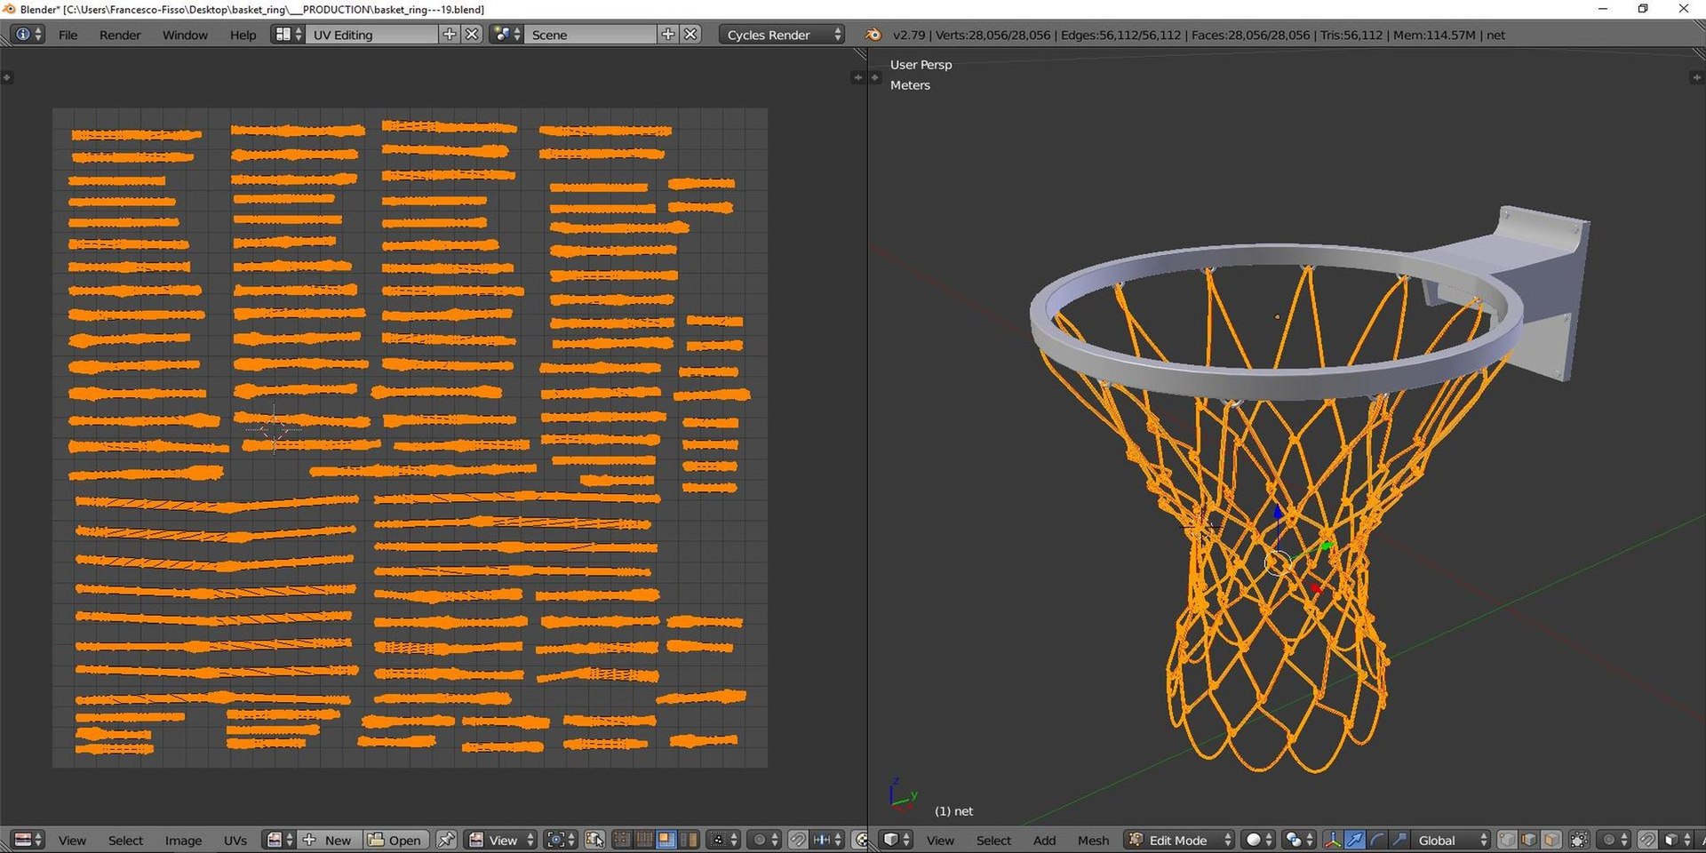Viewport: 1706px width, 853px height.
Task: Open the viewport shading selector
Action: [1259, 840]
